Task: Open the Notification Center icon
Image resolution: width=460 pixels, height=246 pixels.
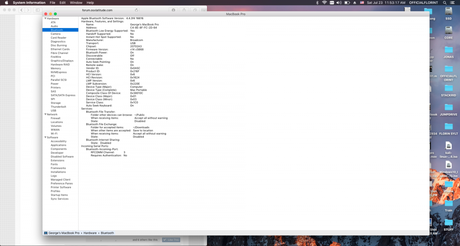Action: point(454,3)
